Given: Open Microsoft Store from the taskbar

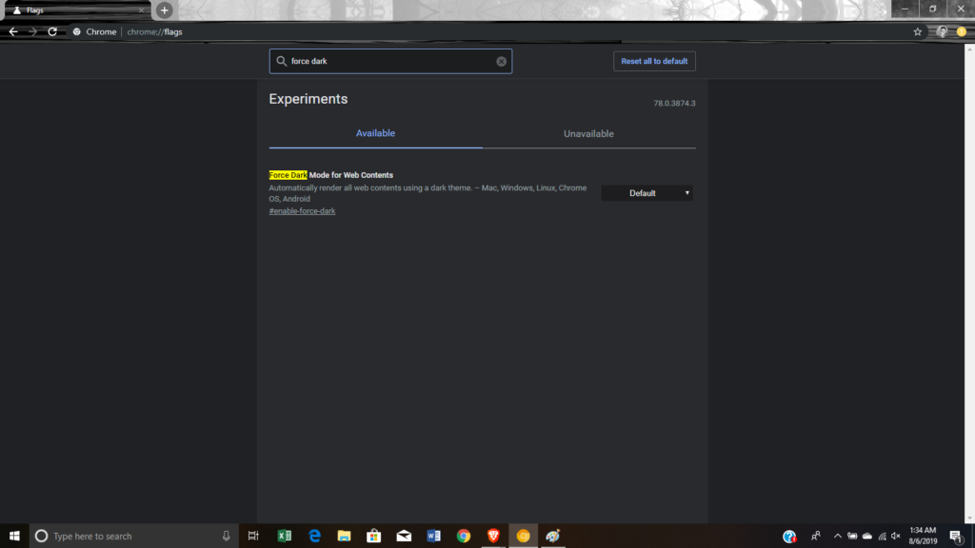Looking at the screenshot, I should click(x=373, y=536).
